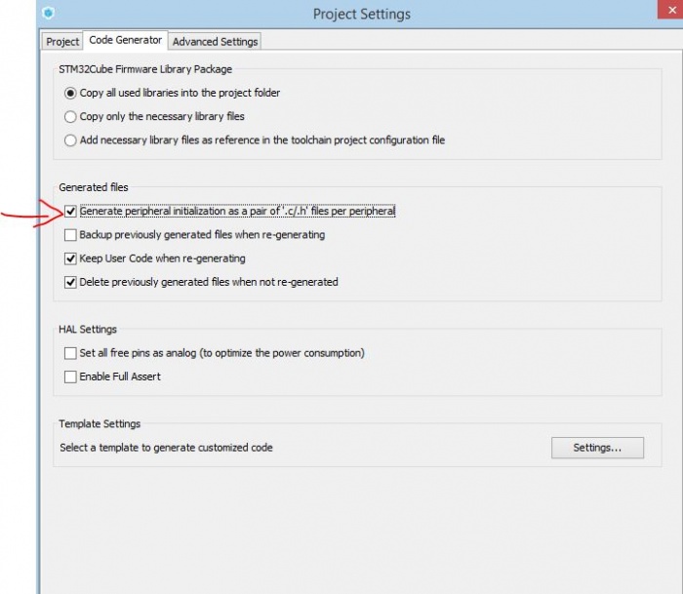683x594 pixels.
Task: Uncheck Delete previously generated files option
Action: (70, 282)
